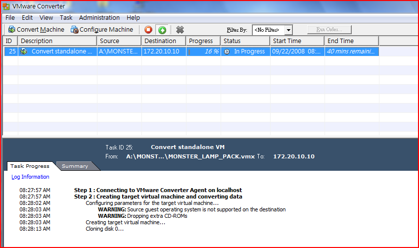419x248 pixels.
Task: Click the 'Step 1 : Connecting to VMware Converter Agent' line
Action: coord(158,190)
